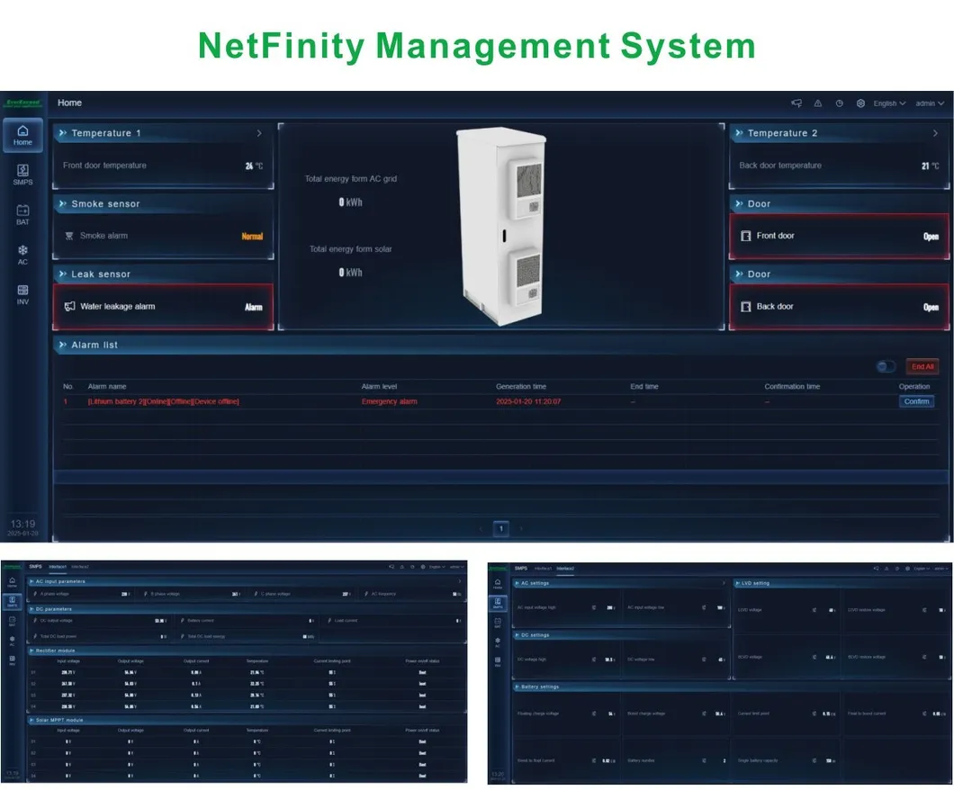Select the Interface2 tab
This screenshot has width=954, height=790.
(564, 567)
